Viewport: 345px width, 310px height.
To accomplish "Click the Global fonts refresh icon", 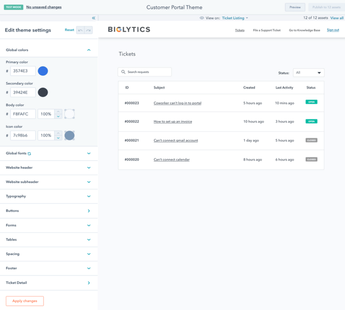I will [x=29, y=153].
